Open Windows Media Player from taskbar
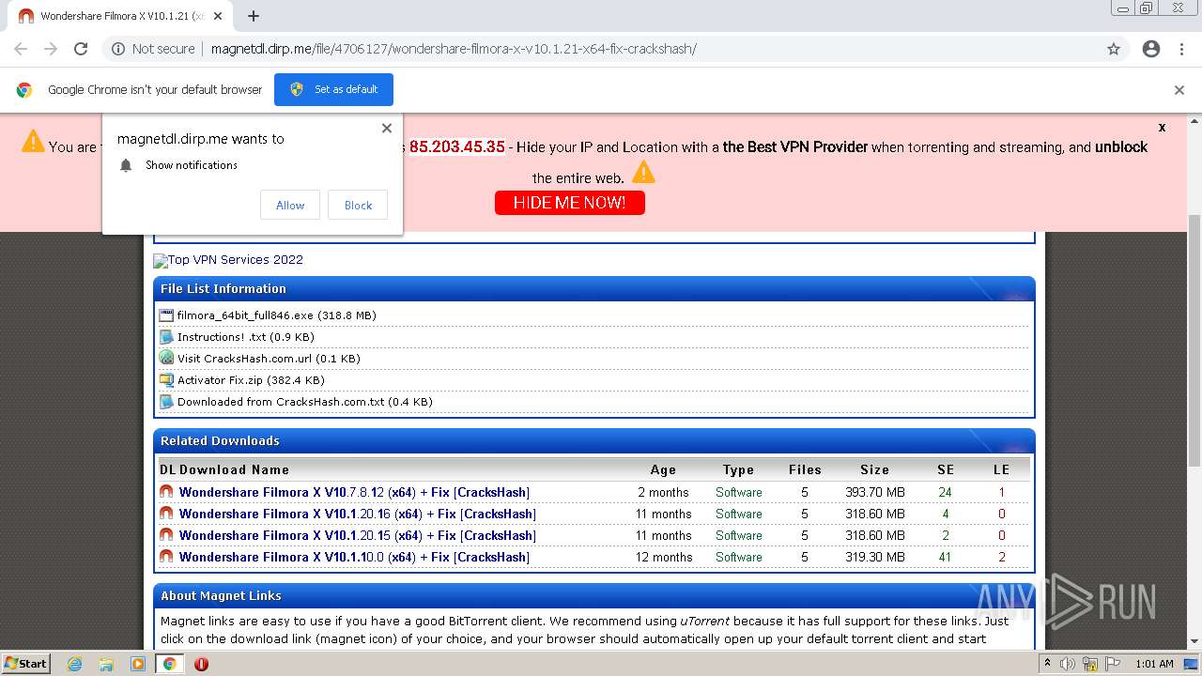This screenshot has height=676, width=1202. (138, 664)
